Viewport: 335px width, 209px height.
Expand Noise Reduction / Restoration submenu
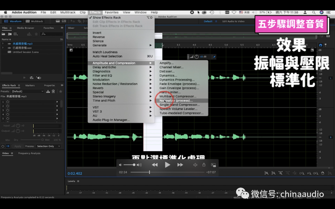[x=121, y=84]
